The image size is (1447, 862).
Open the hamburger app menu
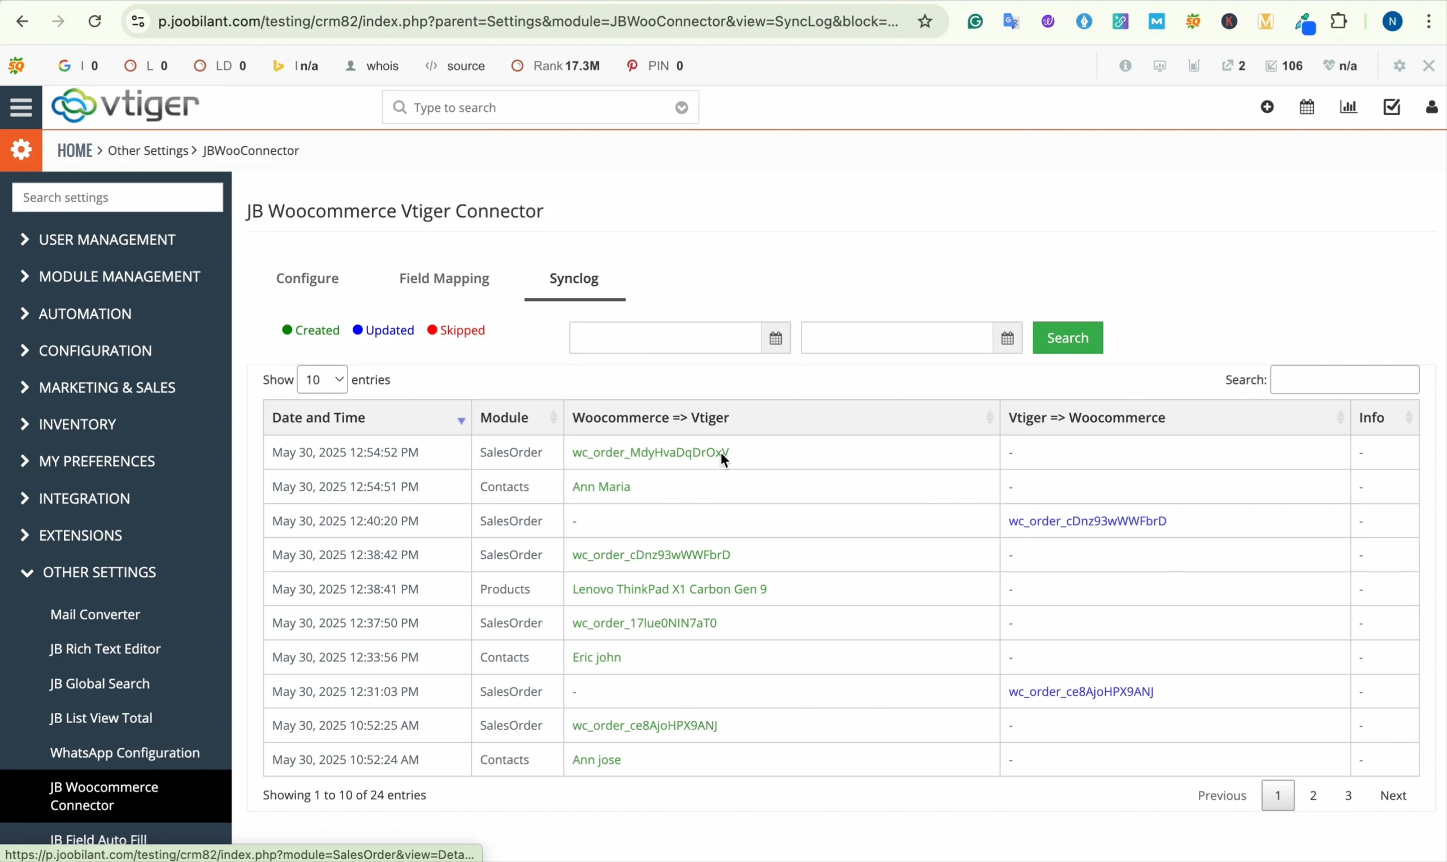tap(21, 107)
